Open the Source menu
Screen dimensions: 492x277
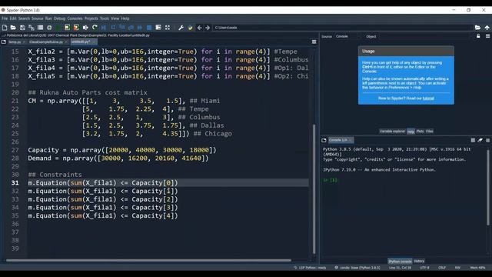[x=38, y=18]
